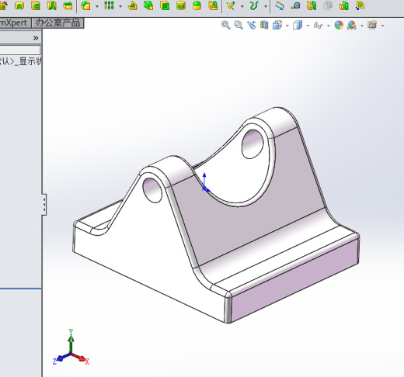404x377 pixels.
Task: Click the Linear Pattern grid icon
Action: (x=109, y=5)
